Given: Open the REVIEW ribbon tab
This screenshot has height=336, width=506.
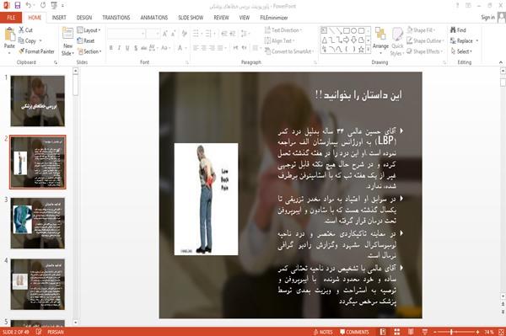Looking at the screenshot, I should tap(221, 18).
